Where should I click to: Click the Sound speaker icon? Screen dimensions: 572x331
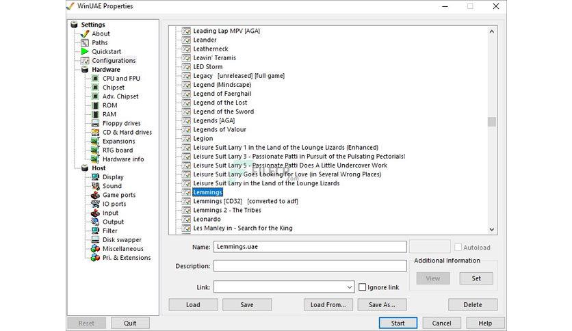(x=95, y=186)
